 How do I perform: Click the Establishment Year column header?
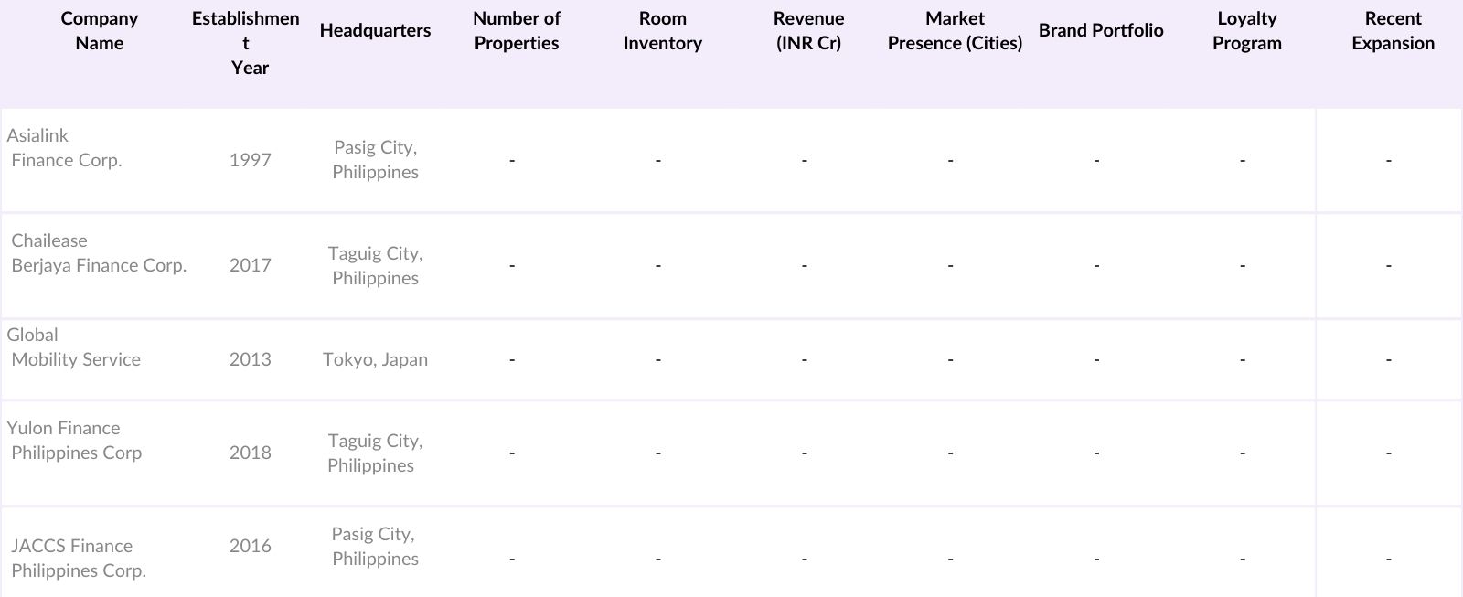[245, 43]
